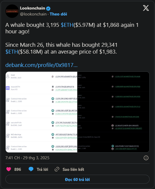Image resolution: width=155 pixels, height=189 pixels.
Task: Open the tweet info circle icon
Action: click(146, 158)
